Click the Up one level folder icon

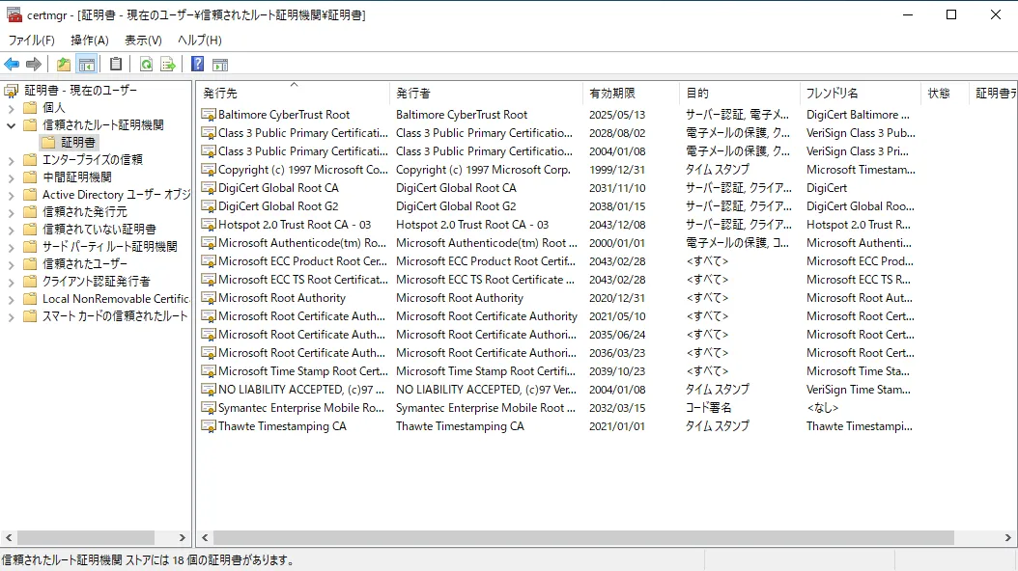64,65
